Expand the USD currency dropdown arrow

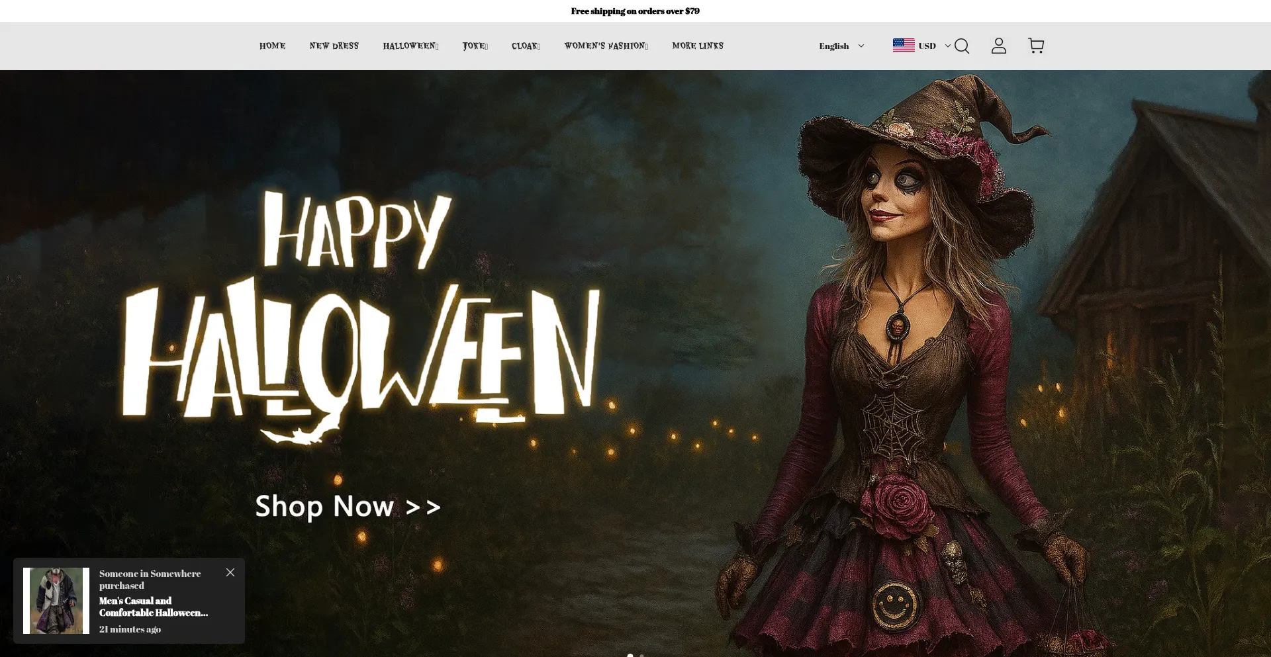point(947,46)
